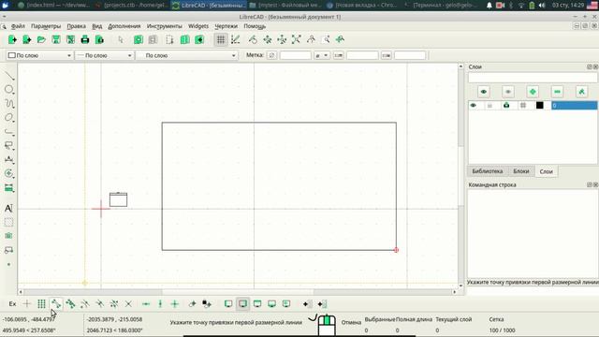The height and width of the screenshot is (337, 599).
Task: Open color dropdown showing По слою
Action: click(39, 55)
